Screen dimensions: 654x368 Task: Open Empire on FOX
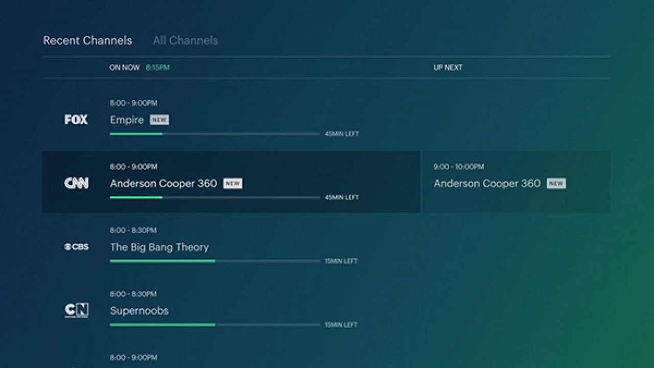(x=127, y=120)
